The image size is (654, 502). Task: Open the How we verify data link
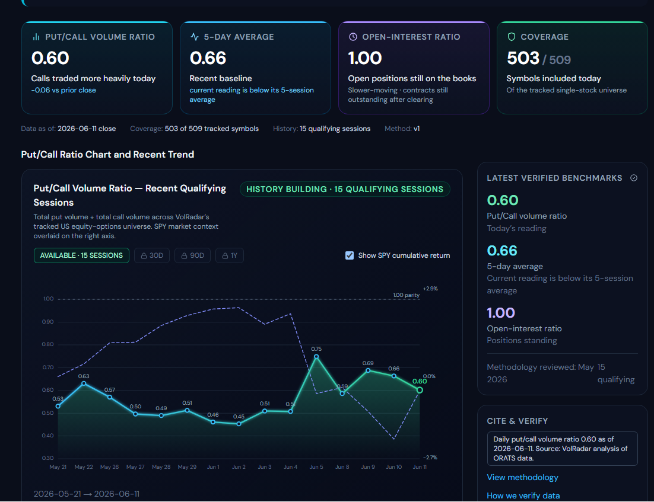click(x=523, y=495)
